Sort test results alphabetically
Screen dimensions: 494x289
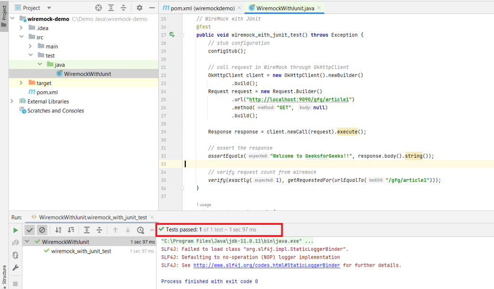58,230
